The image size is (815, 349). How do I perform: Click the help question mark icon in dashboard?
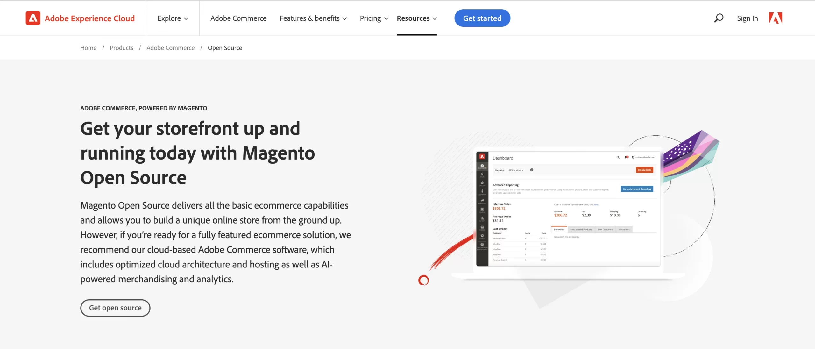pyautogui.click(x=532, y=170)
